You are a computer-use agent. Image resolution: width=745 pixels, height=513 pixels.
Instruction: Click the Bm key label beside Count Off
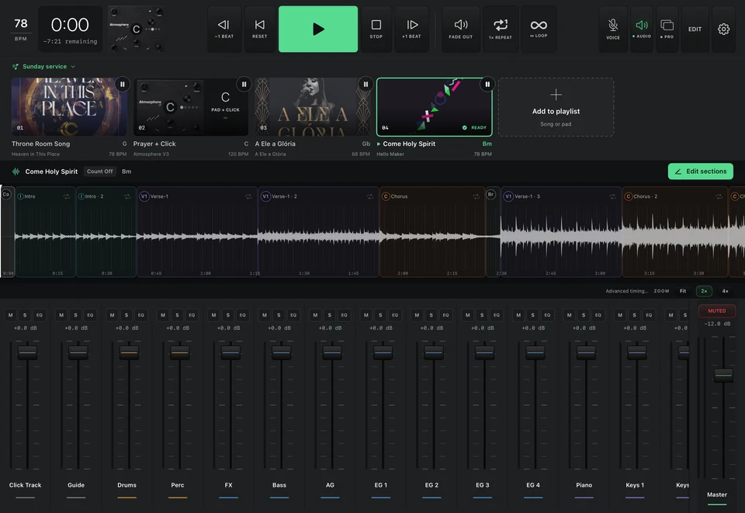[126, 172]
